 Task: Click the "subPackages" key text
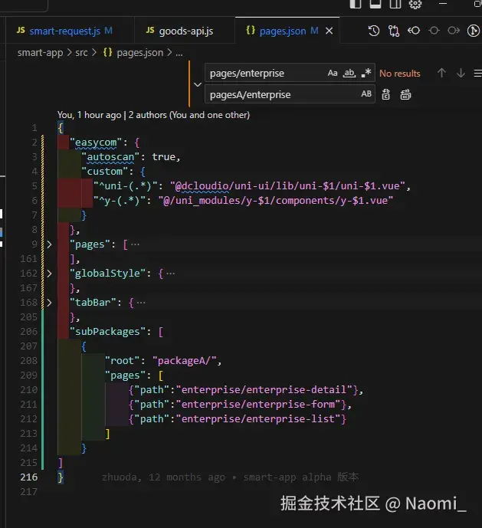107,332
